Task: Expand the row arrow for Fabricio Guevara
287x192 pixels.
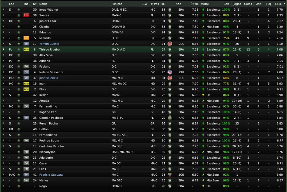Action: [x=3, y=175]
